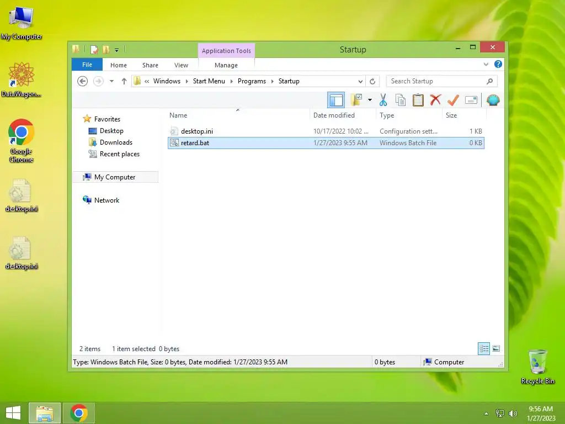Screen dimensions: 565x424
Task: Cut the selected file with scissors icon
Action: (383, 100)
